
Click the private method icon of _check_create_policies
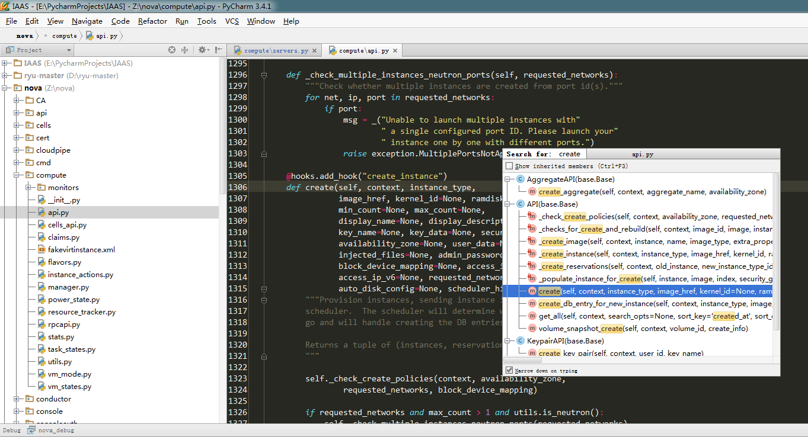click(532, 216)
